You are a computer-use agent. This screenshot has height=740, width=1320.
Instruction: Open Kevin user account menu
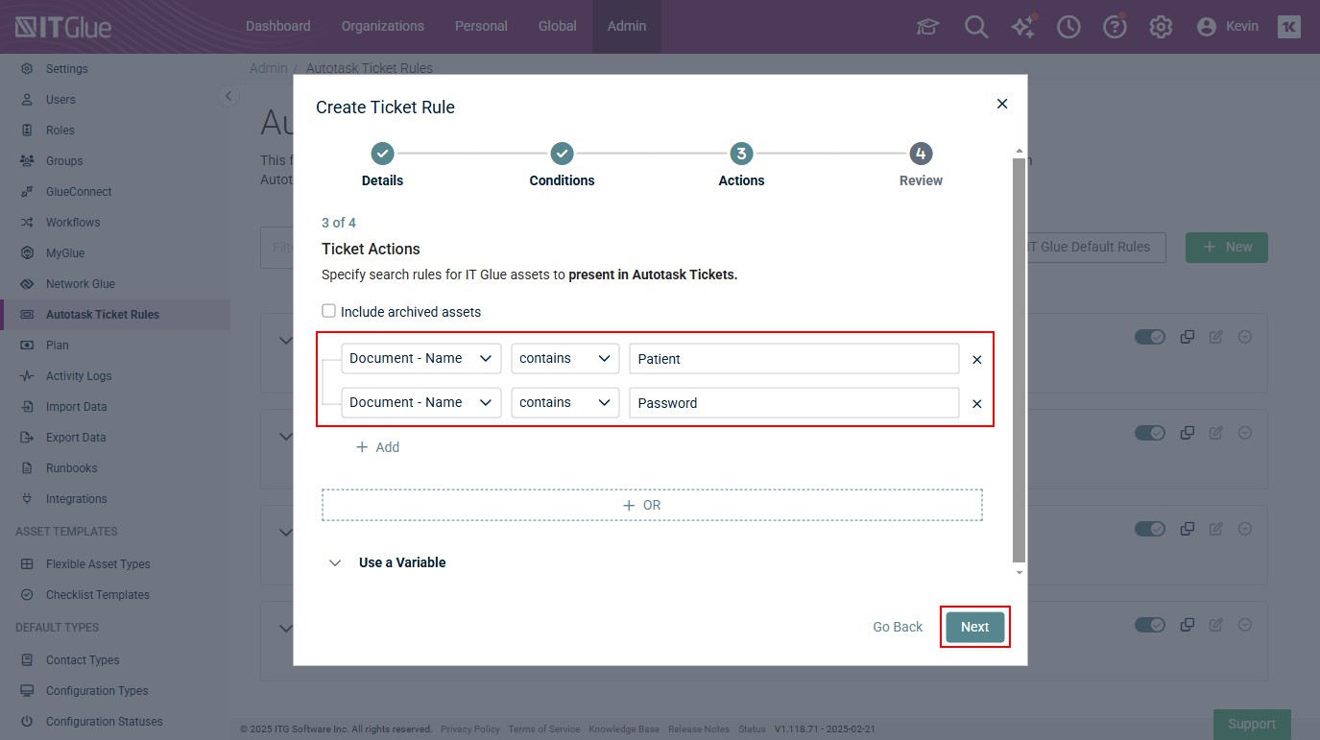tap(1228, 27)
